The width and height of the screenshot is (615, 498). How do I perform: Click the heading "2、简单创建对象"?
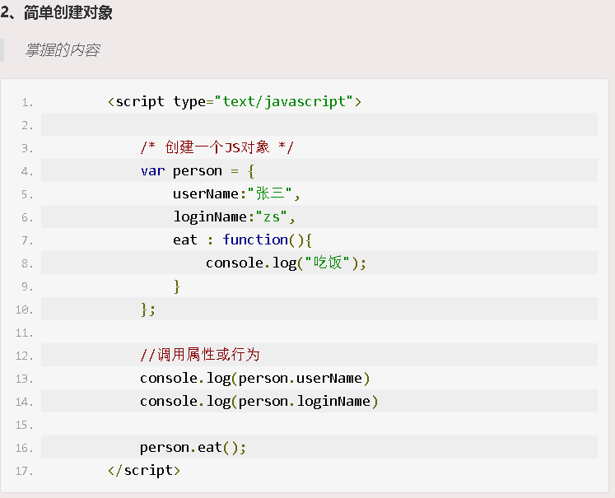click(x=57, y=12)
